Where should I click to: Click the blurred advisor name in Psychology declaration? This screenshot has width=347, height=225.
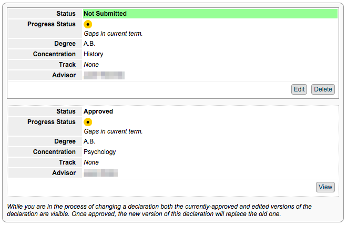(101, 173)
